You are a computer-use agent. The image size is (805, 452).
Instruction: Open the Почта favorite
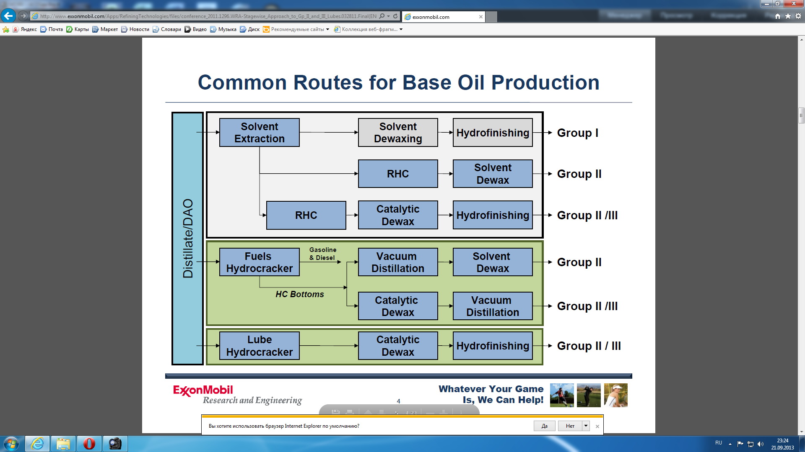tap(52, 29)
